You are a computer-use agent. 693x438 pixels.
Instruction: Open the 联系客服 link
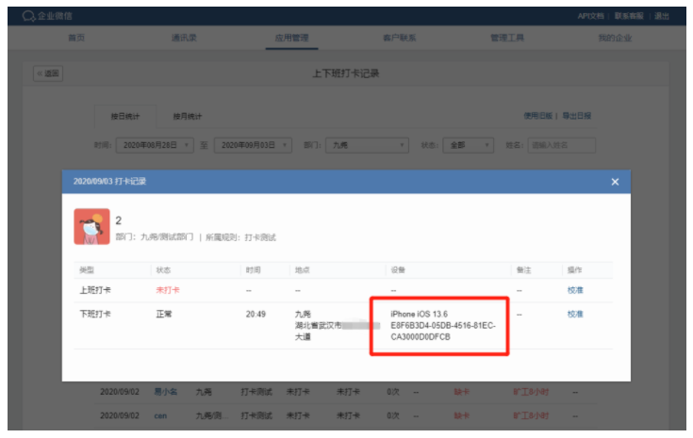(x=629, y=16)
